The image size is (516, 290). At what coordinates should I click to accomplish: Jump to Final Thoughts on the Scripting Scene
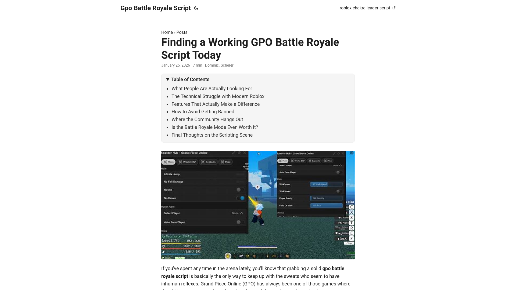(x=212, y=135)
